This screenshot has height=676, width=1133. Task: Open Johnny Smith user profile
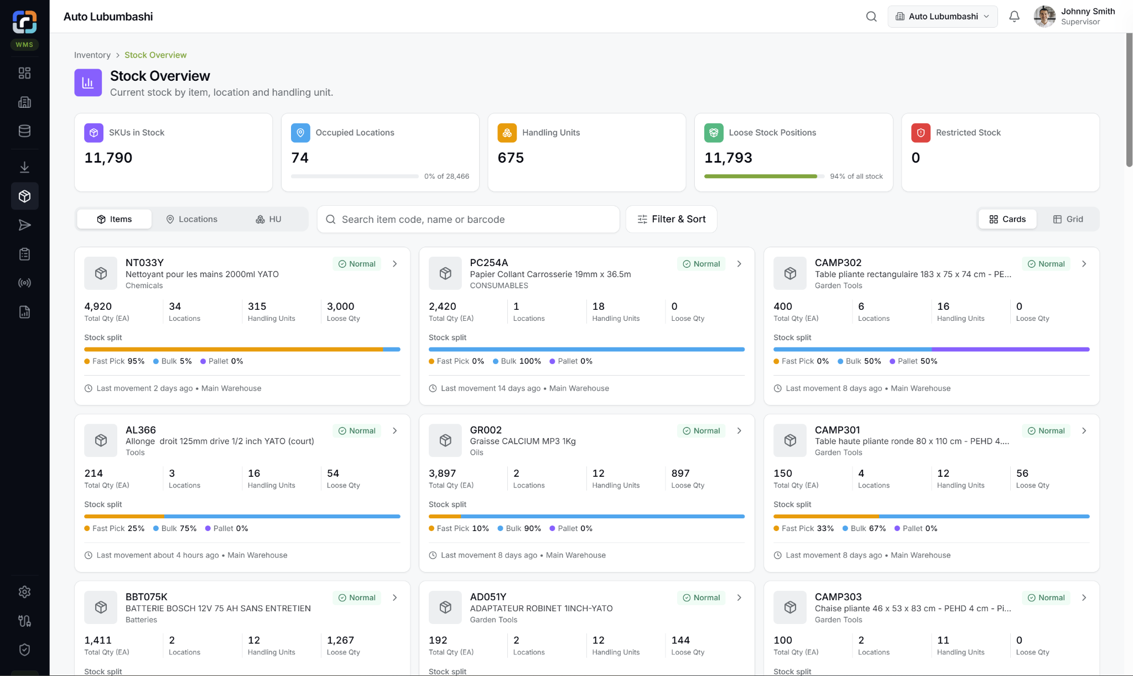[x=1074, y=17]
